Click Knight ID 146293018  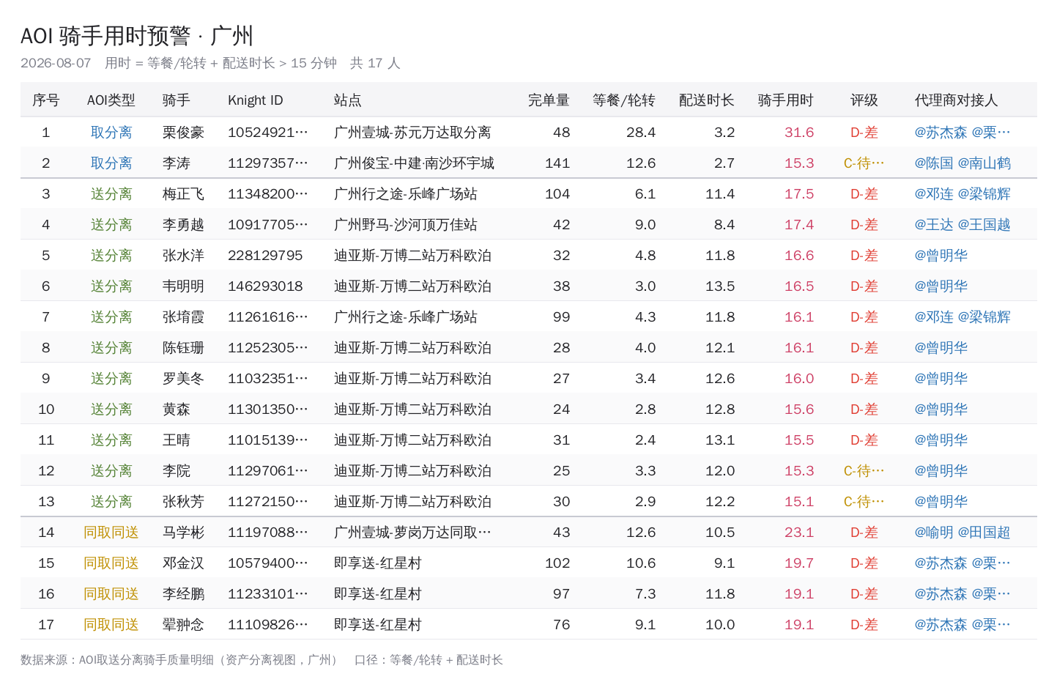[265, 286]
